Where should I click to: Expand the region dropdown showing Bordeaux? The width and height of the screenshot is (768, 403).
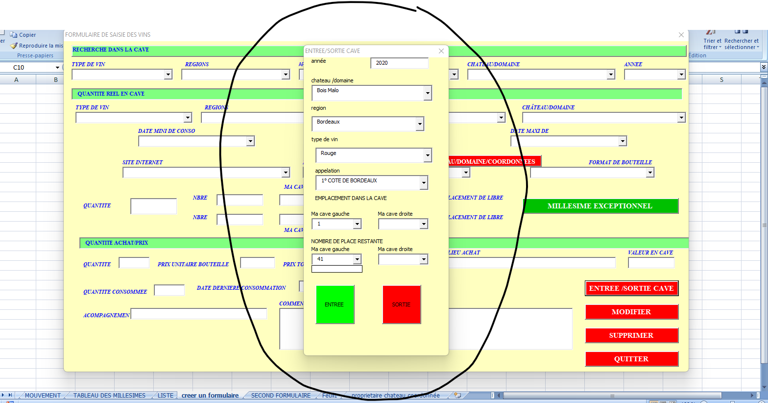420,125
